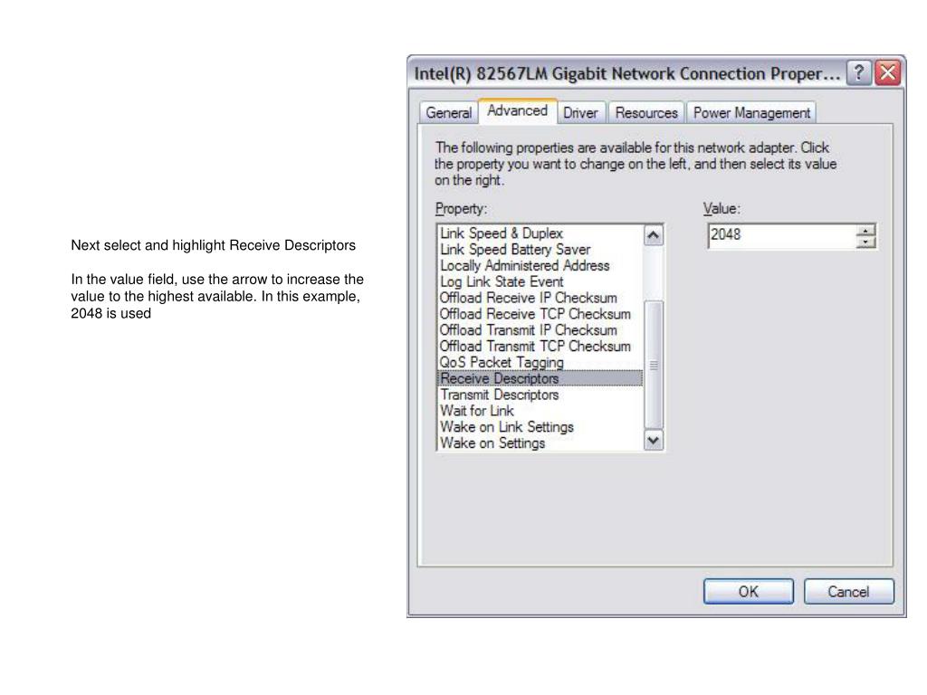This screenshot has width=927, height=695.
Task: Decrease value with the spinner down arrow
Action: click(x=865, y=243)
